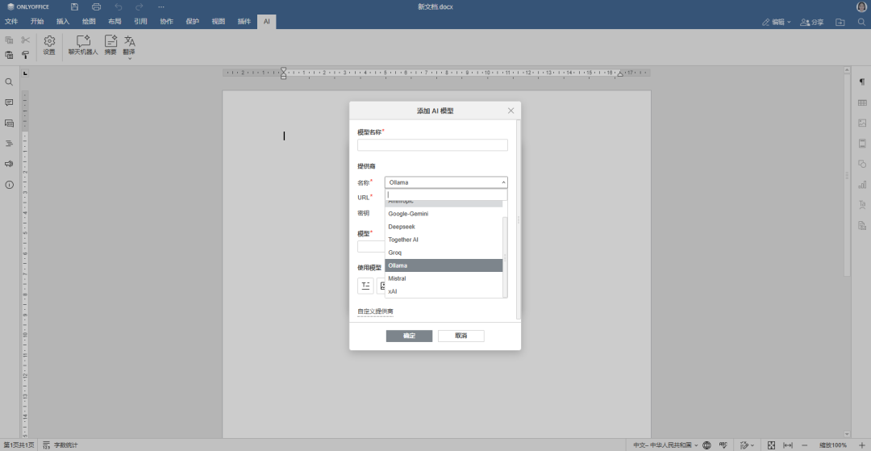This screenshot has width=871, height=451.
Task: Click 字数统计 in status bar
Action: pos(60,445)
